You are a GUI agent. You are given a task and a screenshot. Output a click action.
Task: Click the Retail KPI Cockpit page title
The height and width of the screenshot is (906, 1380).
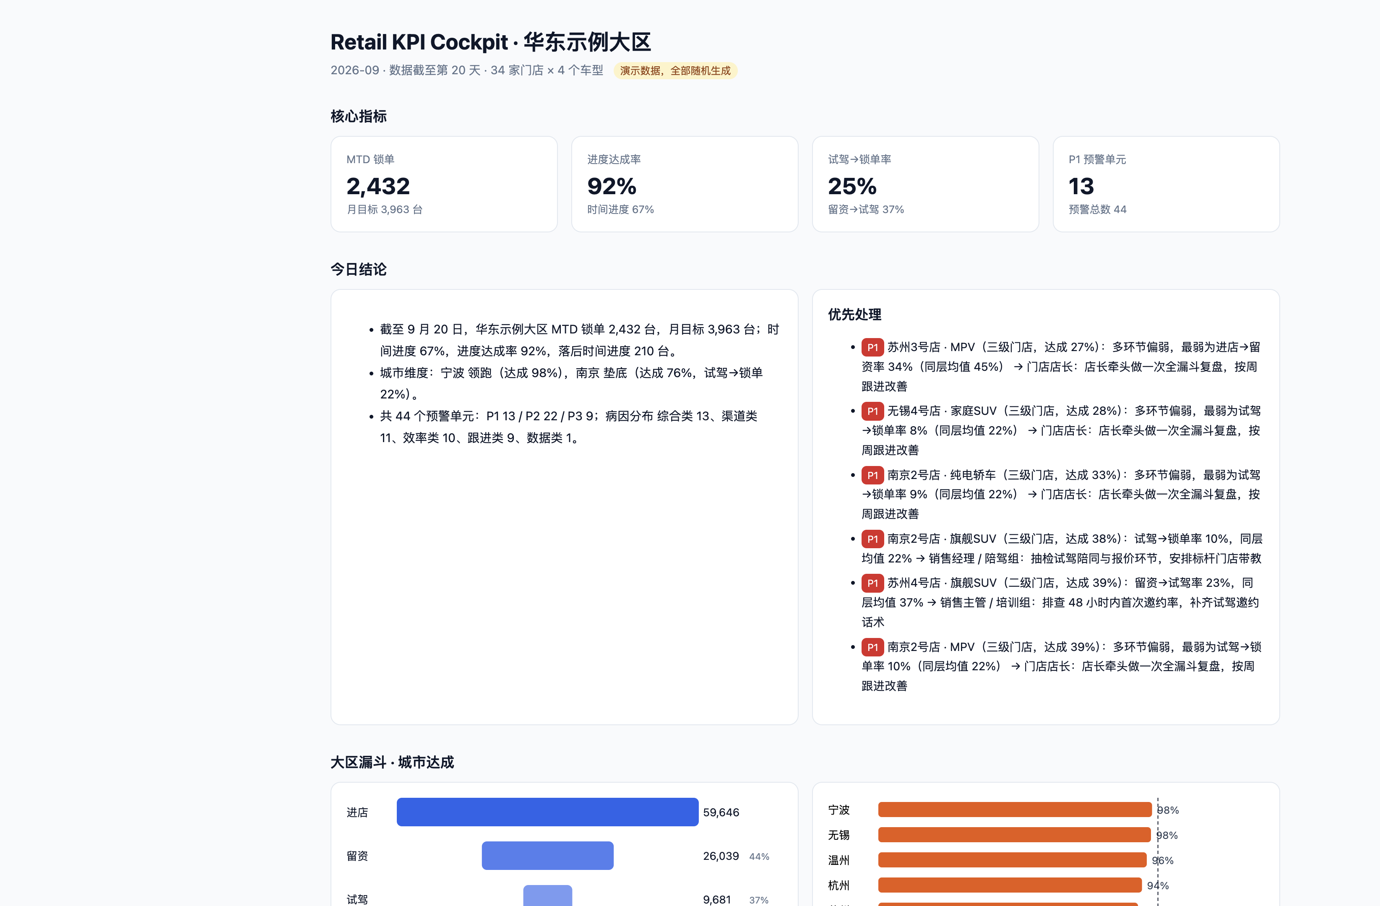[x=490, y=42]
